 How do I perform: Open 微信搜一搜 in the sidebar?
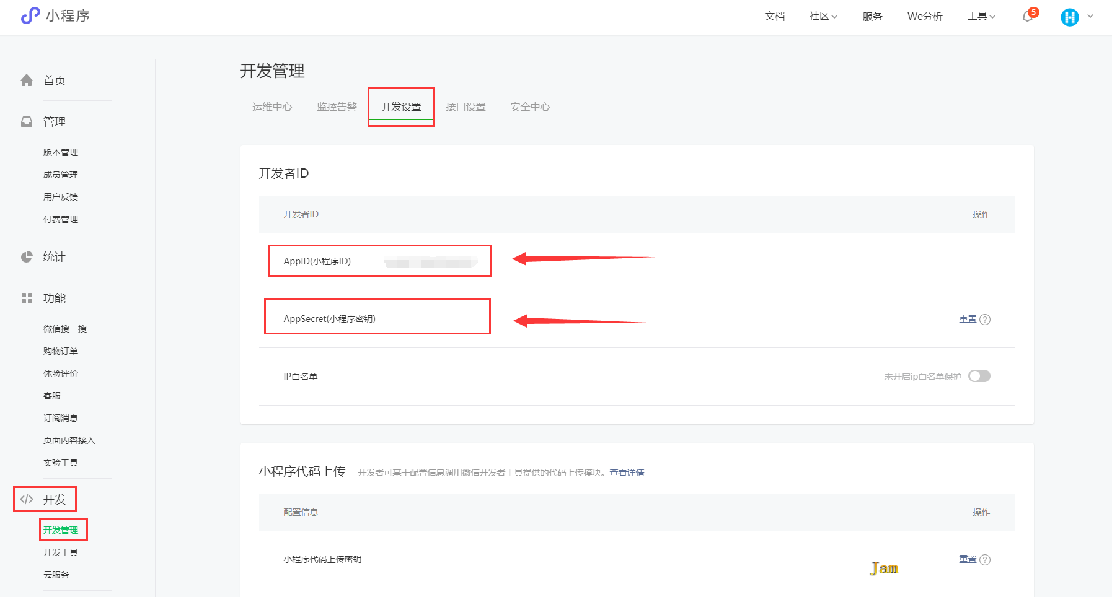pyautogui.click(x=65, y=329)
